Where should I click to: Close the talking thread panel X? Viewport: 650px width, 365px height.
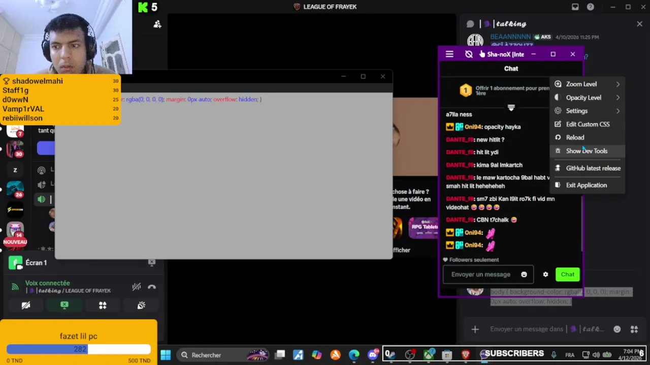[x=639, y=24]
